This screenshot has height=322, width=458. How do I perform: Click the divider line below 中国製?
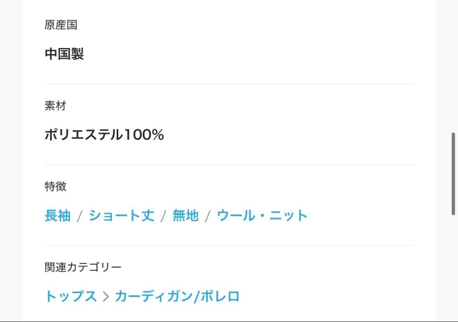click(x=229, y=84)
